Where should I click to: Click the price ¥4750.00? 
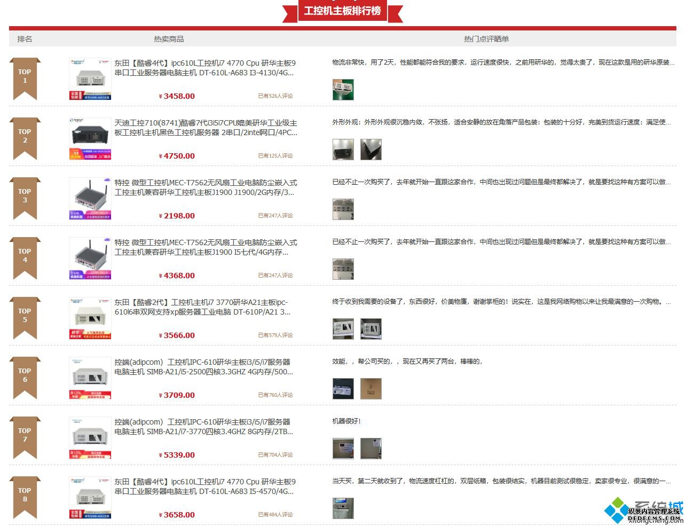click(177, 156)
